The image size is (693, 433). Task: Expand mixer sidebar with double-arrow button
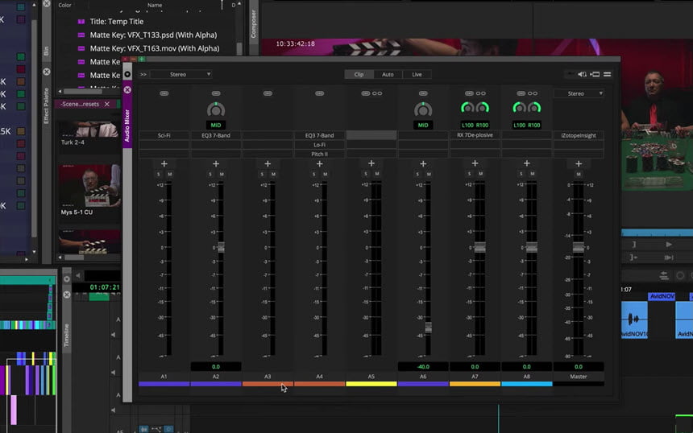[143, 75]
